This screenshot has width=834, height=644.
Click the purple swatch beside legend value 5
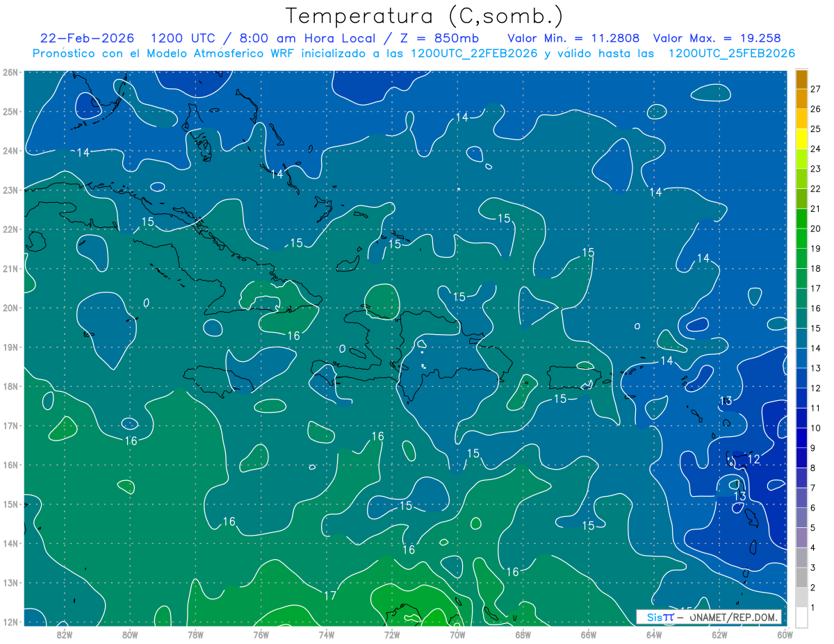pyautogui.click(x=801, y=518)
